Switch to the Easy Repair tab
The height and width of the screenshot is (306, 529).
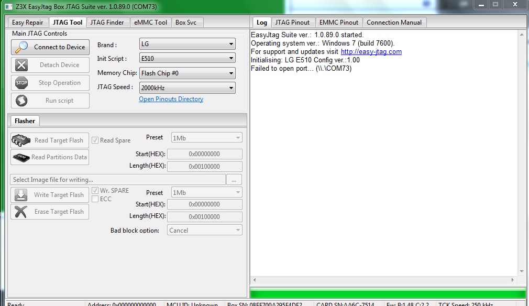(28, 23)
